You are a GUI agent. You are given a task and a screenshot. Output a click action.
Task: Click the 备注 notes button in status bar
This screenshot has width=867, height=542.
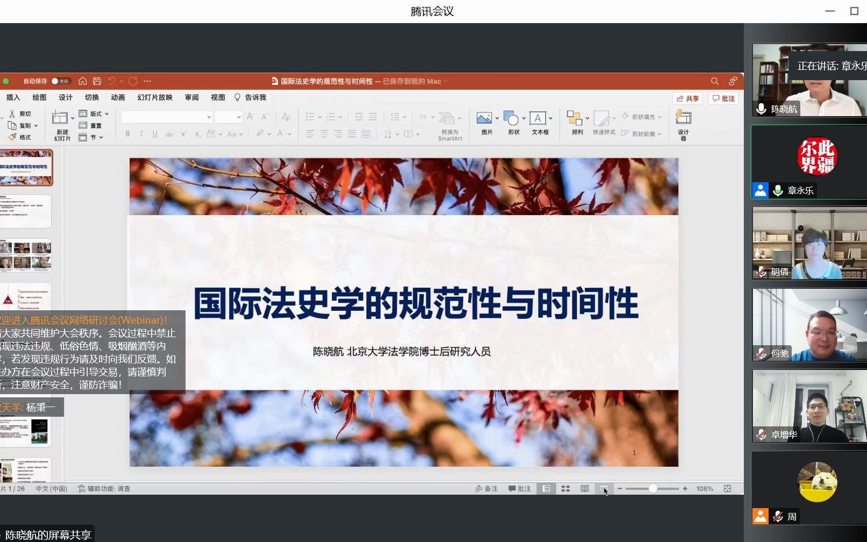point(486,489)
